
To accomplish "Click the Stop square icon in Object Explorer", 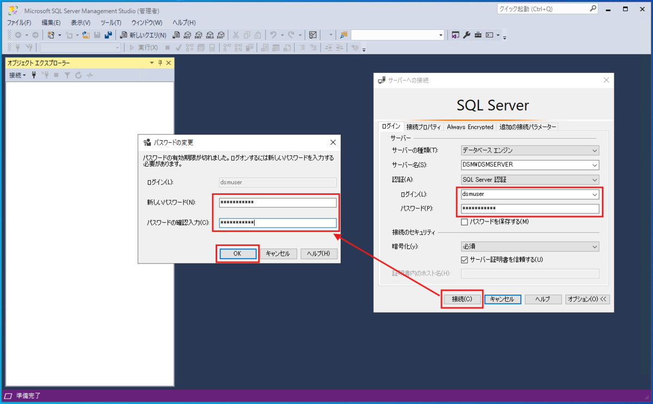I will tap(56, 75).
